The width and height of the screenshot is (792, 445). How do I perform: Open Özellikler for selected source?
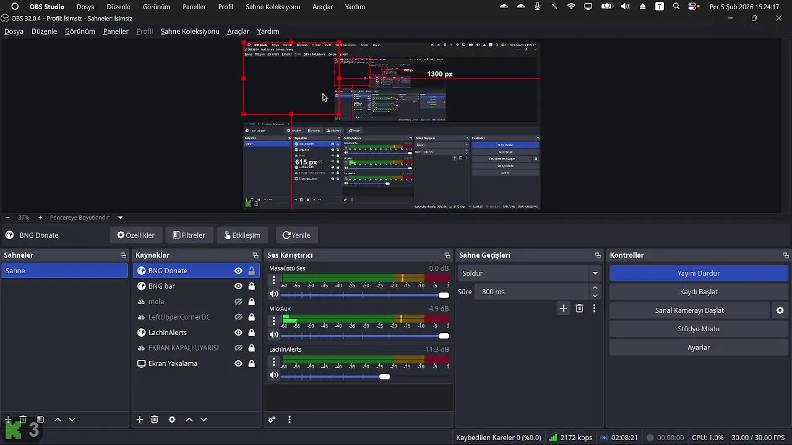[x=136, y=235]
